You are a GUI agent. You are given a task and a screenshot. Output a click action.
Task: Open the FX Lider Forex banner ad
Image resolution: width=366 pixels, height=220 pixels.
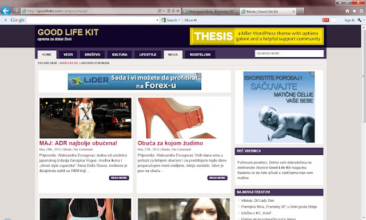click(x=134, y=81)
